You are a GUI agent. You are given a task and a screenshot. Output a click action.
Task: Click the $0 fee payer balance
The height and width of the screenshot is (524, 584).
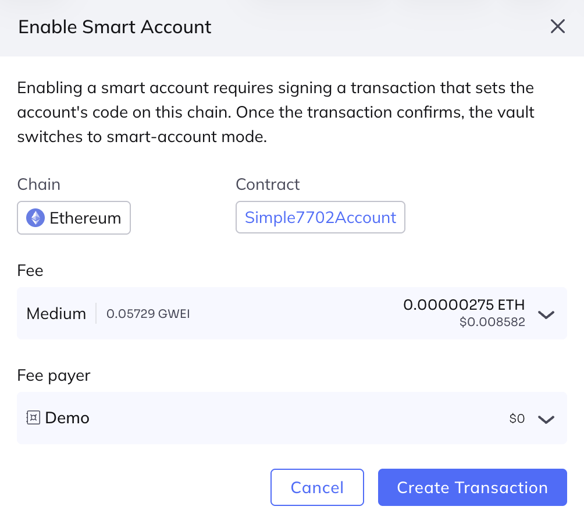[x=517, y=419]
